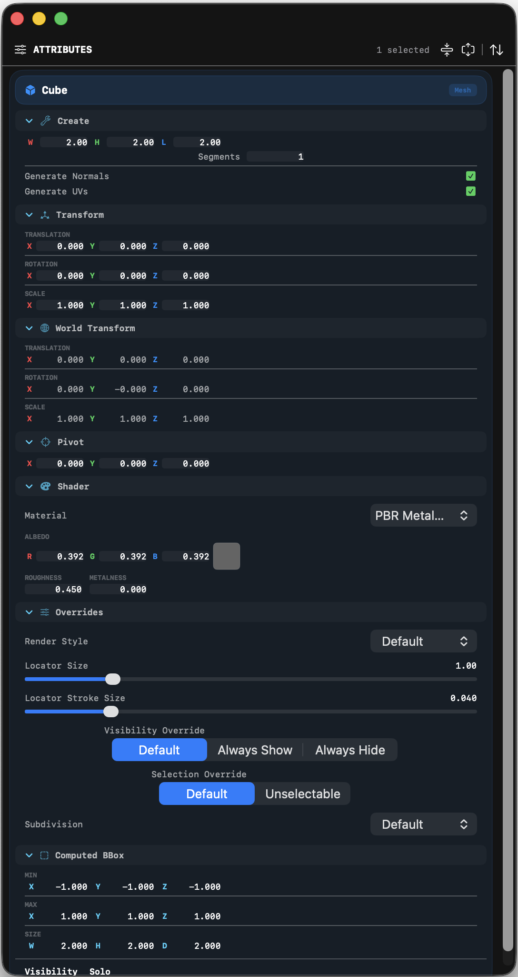The height and width of the screenshot is (977, 518).
Task: Click the Roughness value field
Action: pos(54,589)
